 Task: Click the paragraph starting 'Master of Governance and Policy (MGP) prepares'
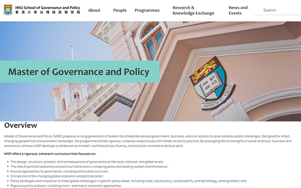point(147,141)
